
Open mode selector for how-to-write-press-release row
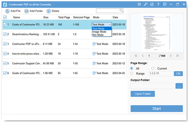pyautogui.click(x=100, y=54)
